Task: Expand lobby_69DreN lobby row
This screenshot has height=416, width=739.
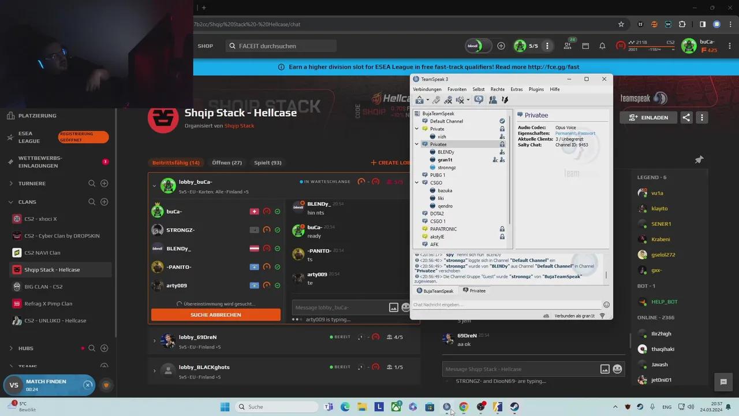Action: click(154, 341)
